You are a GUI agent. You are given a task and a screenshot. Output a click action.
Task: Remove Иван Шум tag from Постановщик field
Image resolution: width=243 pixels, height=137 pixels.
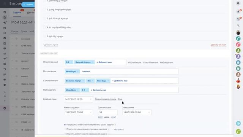coord(78,72)
